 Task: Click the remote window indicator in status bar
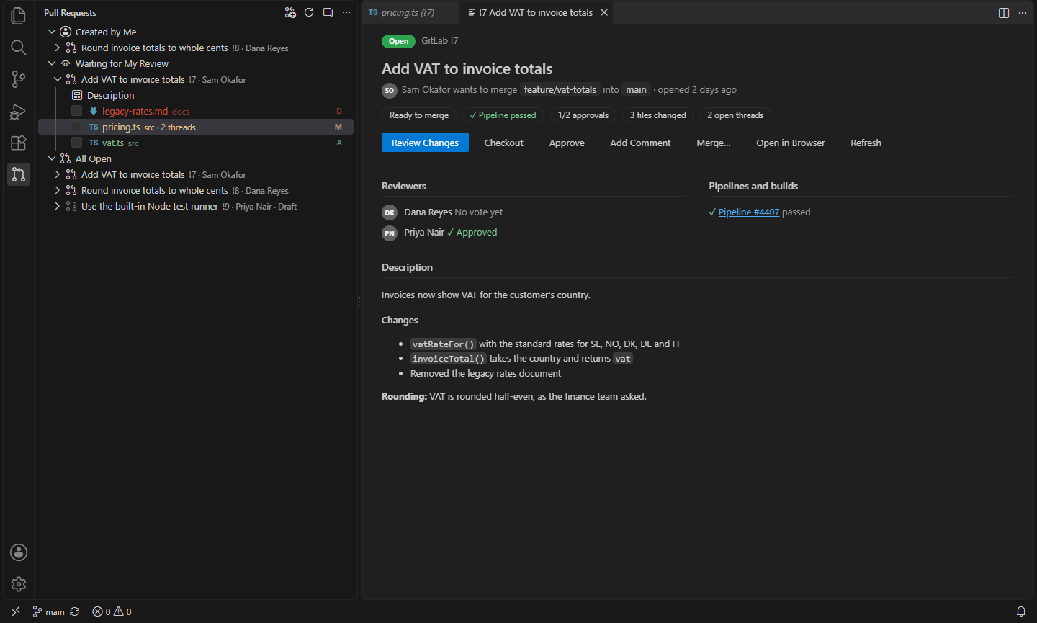coord(16,611)
